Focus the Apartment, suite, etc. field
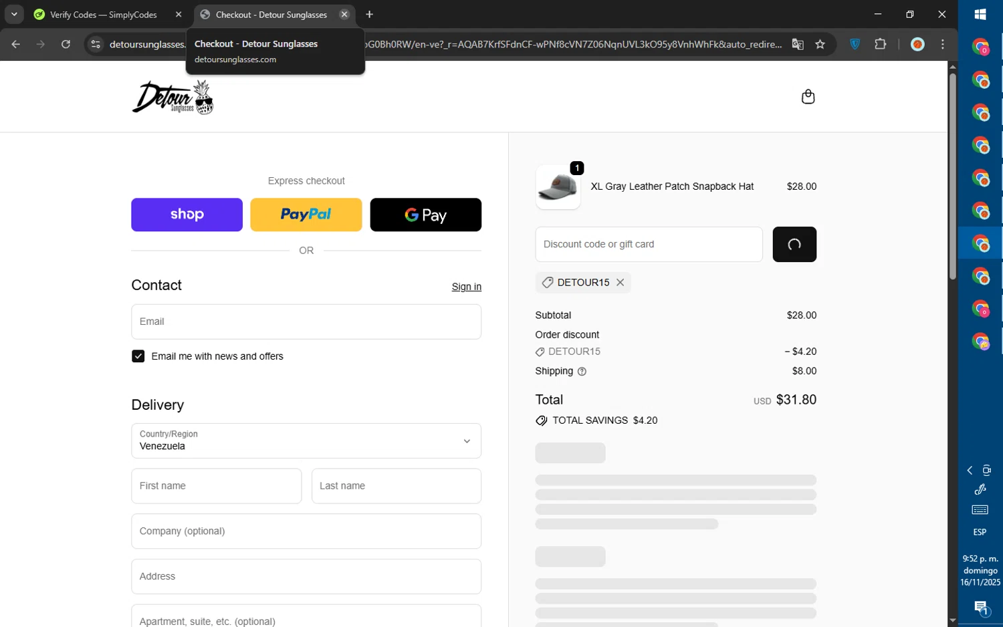Image resolution: width=1003 pixels, height=627 pixels. pyautogui.click(x=306, y=617)
